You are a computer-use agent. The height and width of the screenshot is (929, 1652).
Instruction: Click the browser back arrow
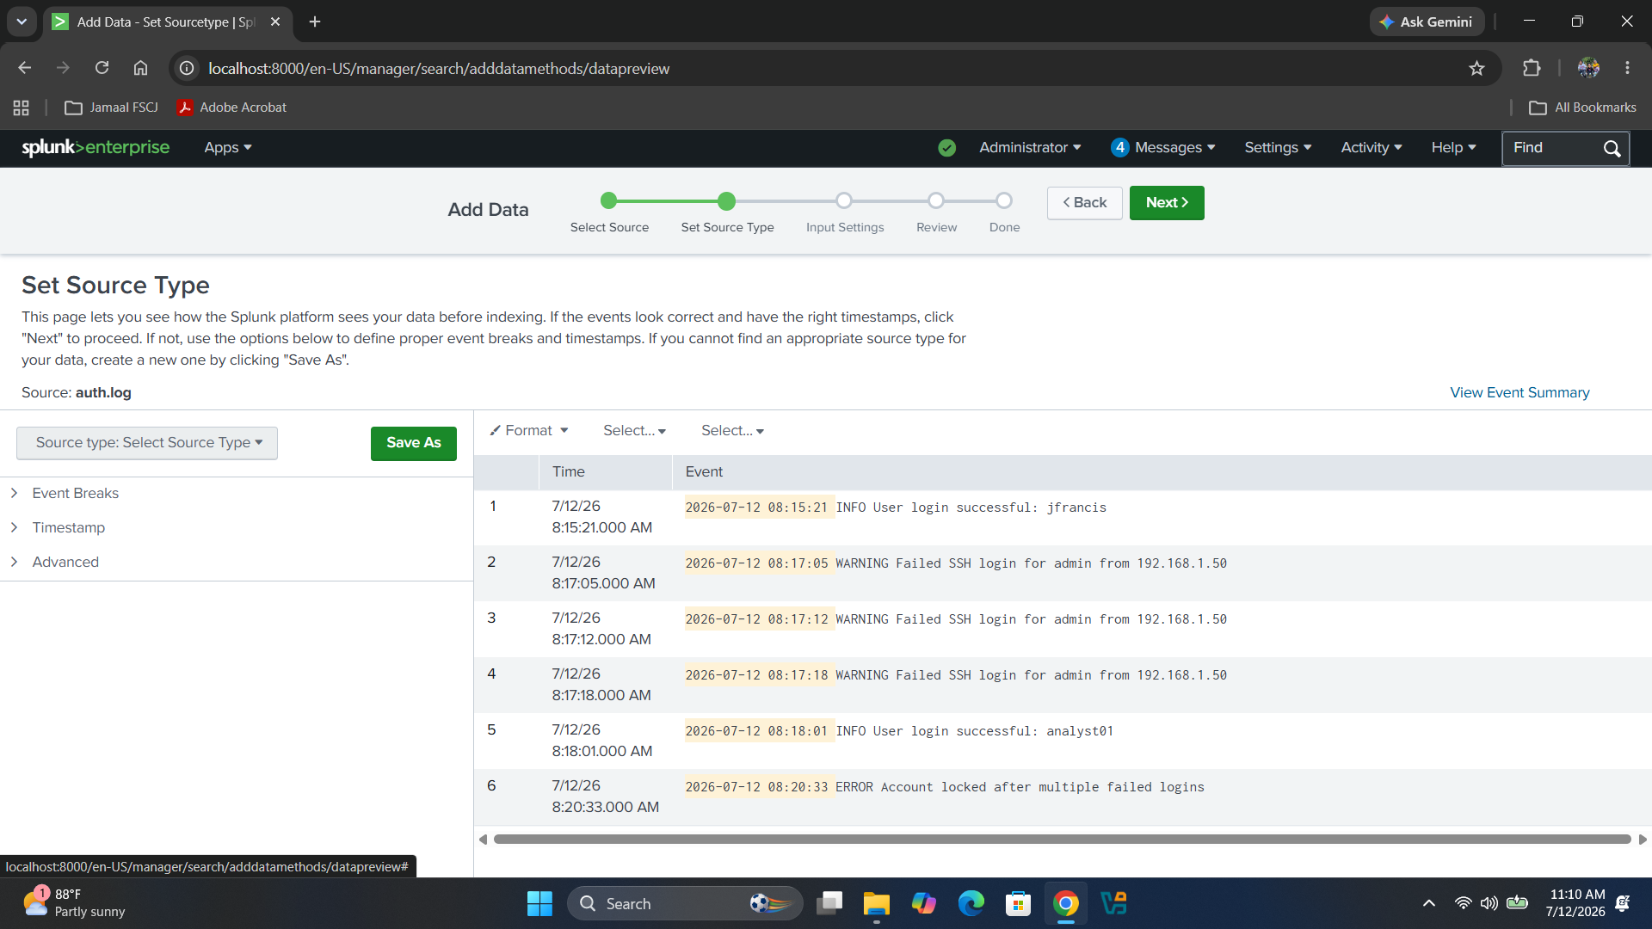pyautogui.click(x=24, y=68)
